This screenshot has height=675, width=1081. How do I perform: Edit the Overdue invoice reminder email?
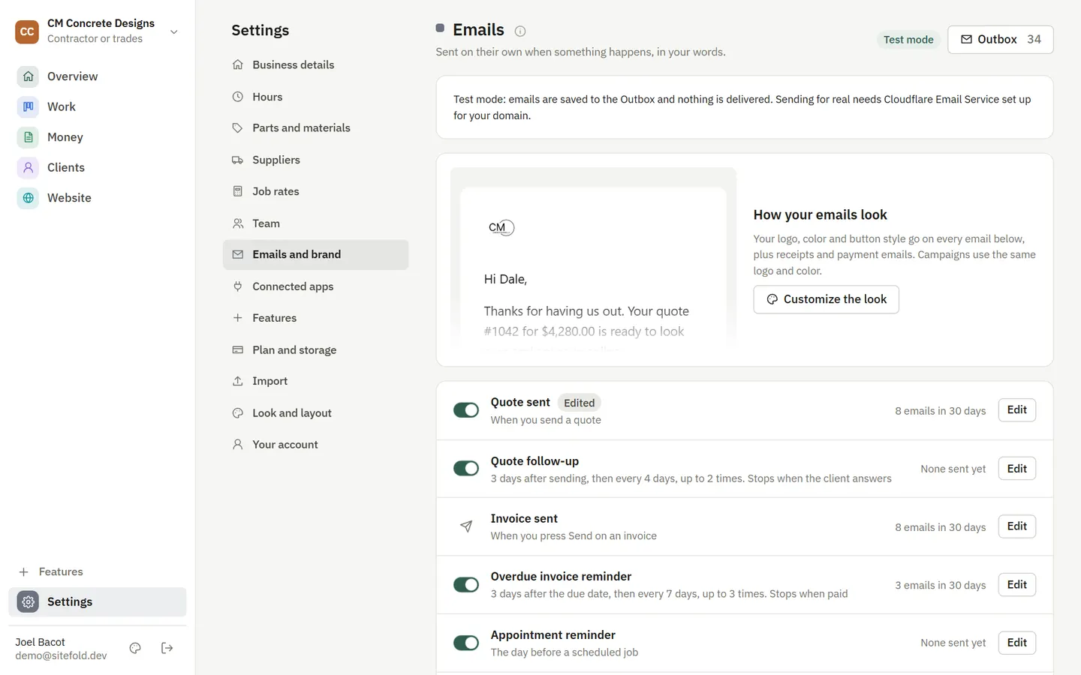pos(1016,585)
